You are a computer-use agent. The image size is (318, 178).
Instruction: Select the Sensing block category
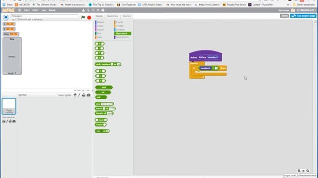point(120,30)
